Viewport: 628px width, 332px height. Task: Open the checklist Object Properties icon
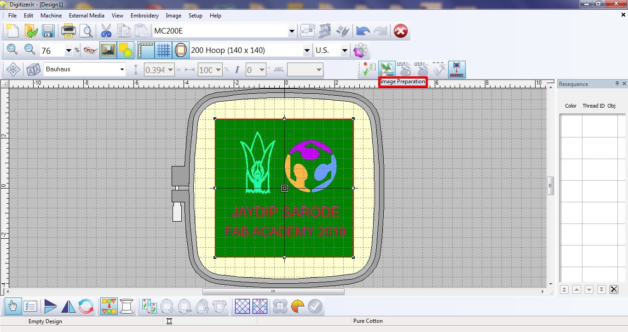tap(30, 306)
